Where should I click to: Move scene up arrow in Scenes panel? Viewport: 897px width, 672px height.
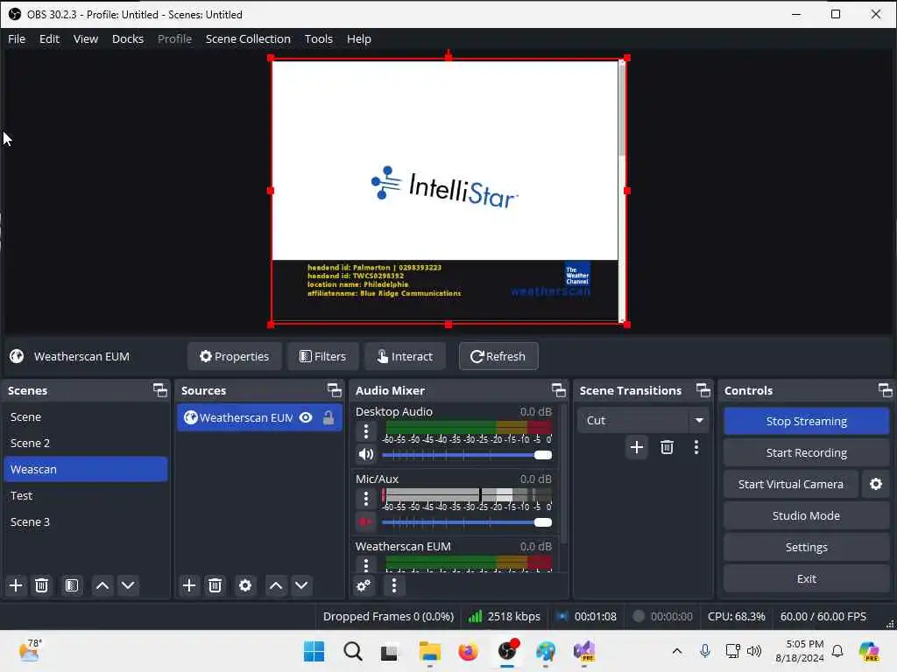tap(102, 585)
